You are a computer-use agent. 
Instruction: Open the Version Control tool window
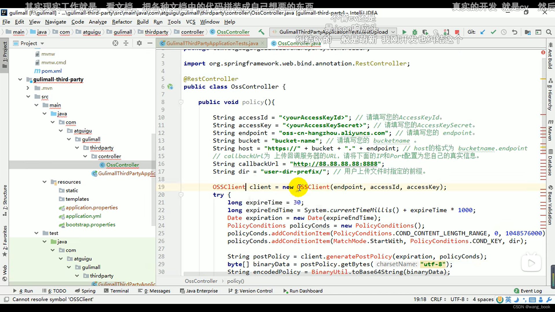(250, 291)
